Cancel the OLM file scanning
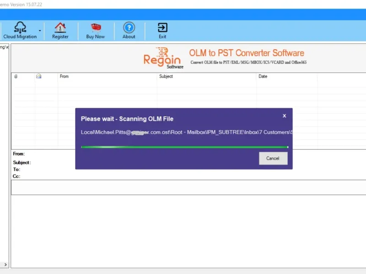 273,158
